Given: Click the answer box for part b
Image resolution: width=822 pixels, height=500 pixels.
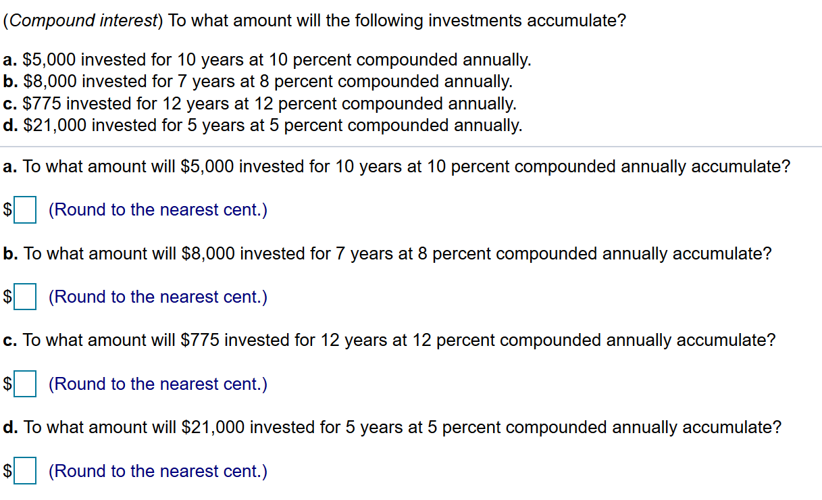Looking at the screenshot, I should pos(25,297).
